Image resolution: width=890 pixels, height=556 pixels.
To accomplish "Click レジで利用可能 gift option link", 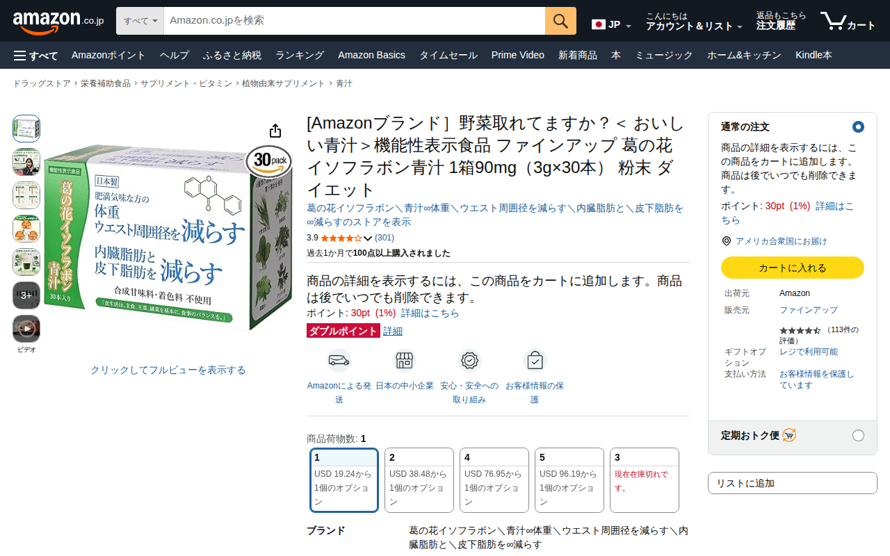I will click(809, 352).
